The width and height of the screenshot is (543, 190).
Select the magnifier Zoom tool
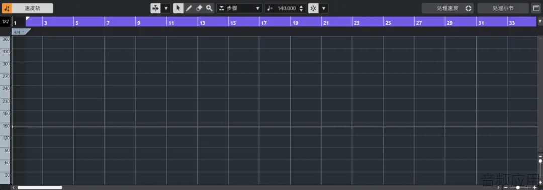pos(209,8)
